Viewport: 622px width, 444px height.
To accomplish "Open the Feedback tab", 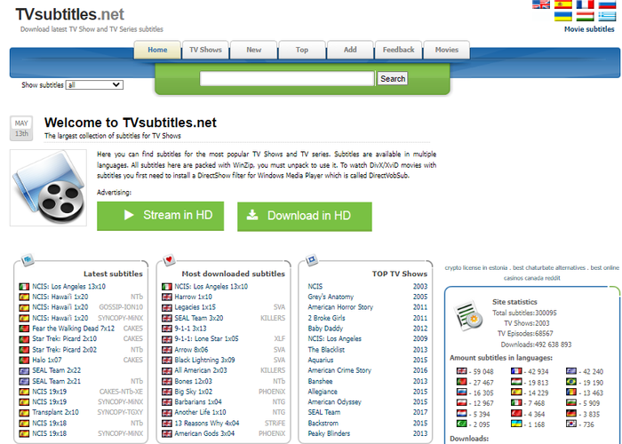I will (x=398, y=50).
